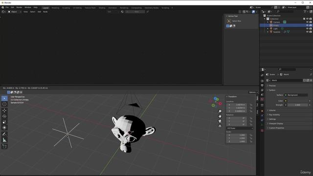Image resolution: width=313 pixels, height=176 pixels.
Task: Open the Object Data properties tab icon
Action: pos(262,125)
